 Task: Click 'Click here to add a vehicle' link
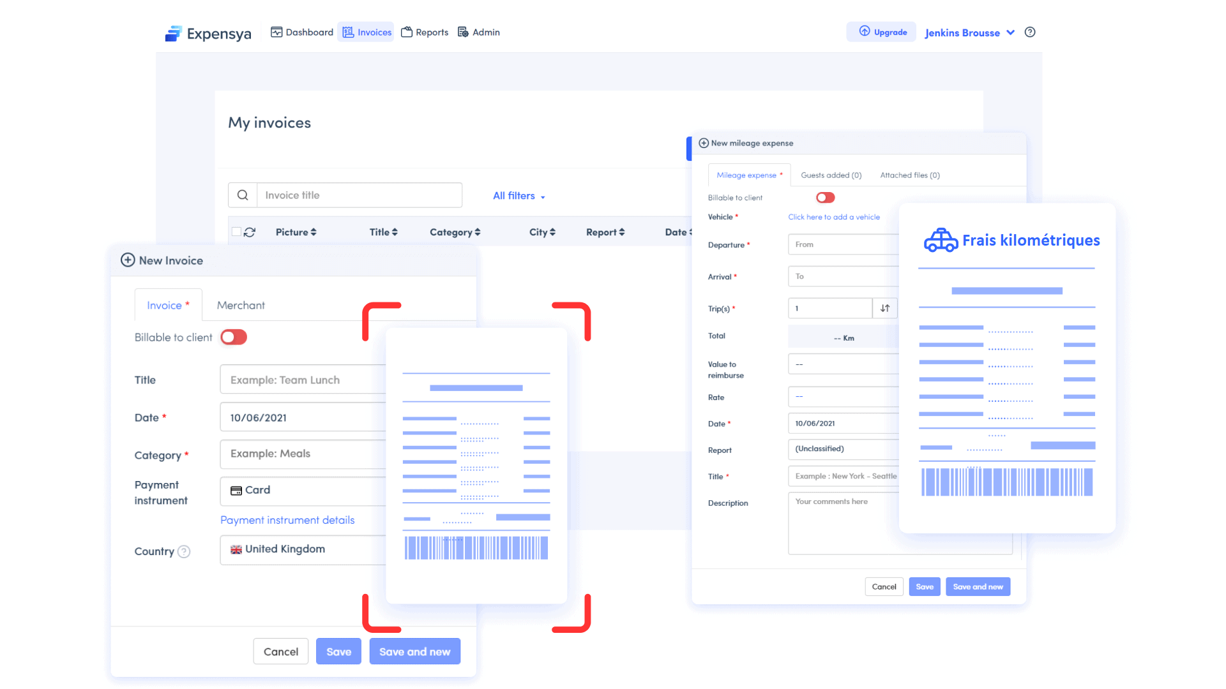point(835,217)
